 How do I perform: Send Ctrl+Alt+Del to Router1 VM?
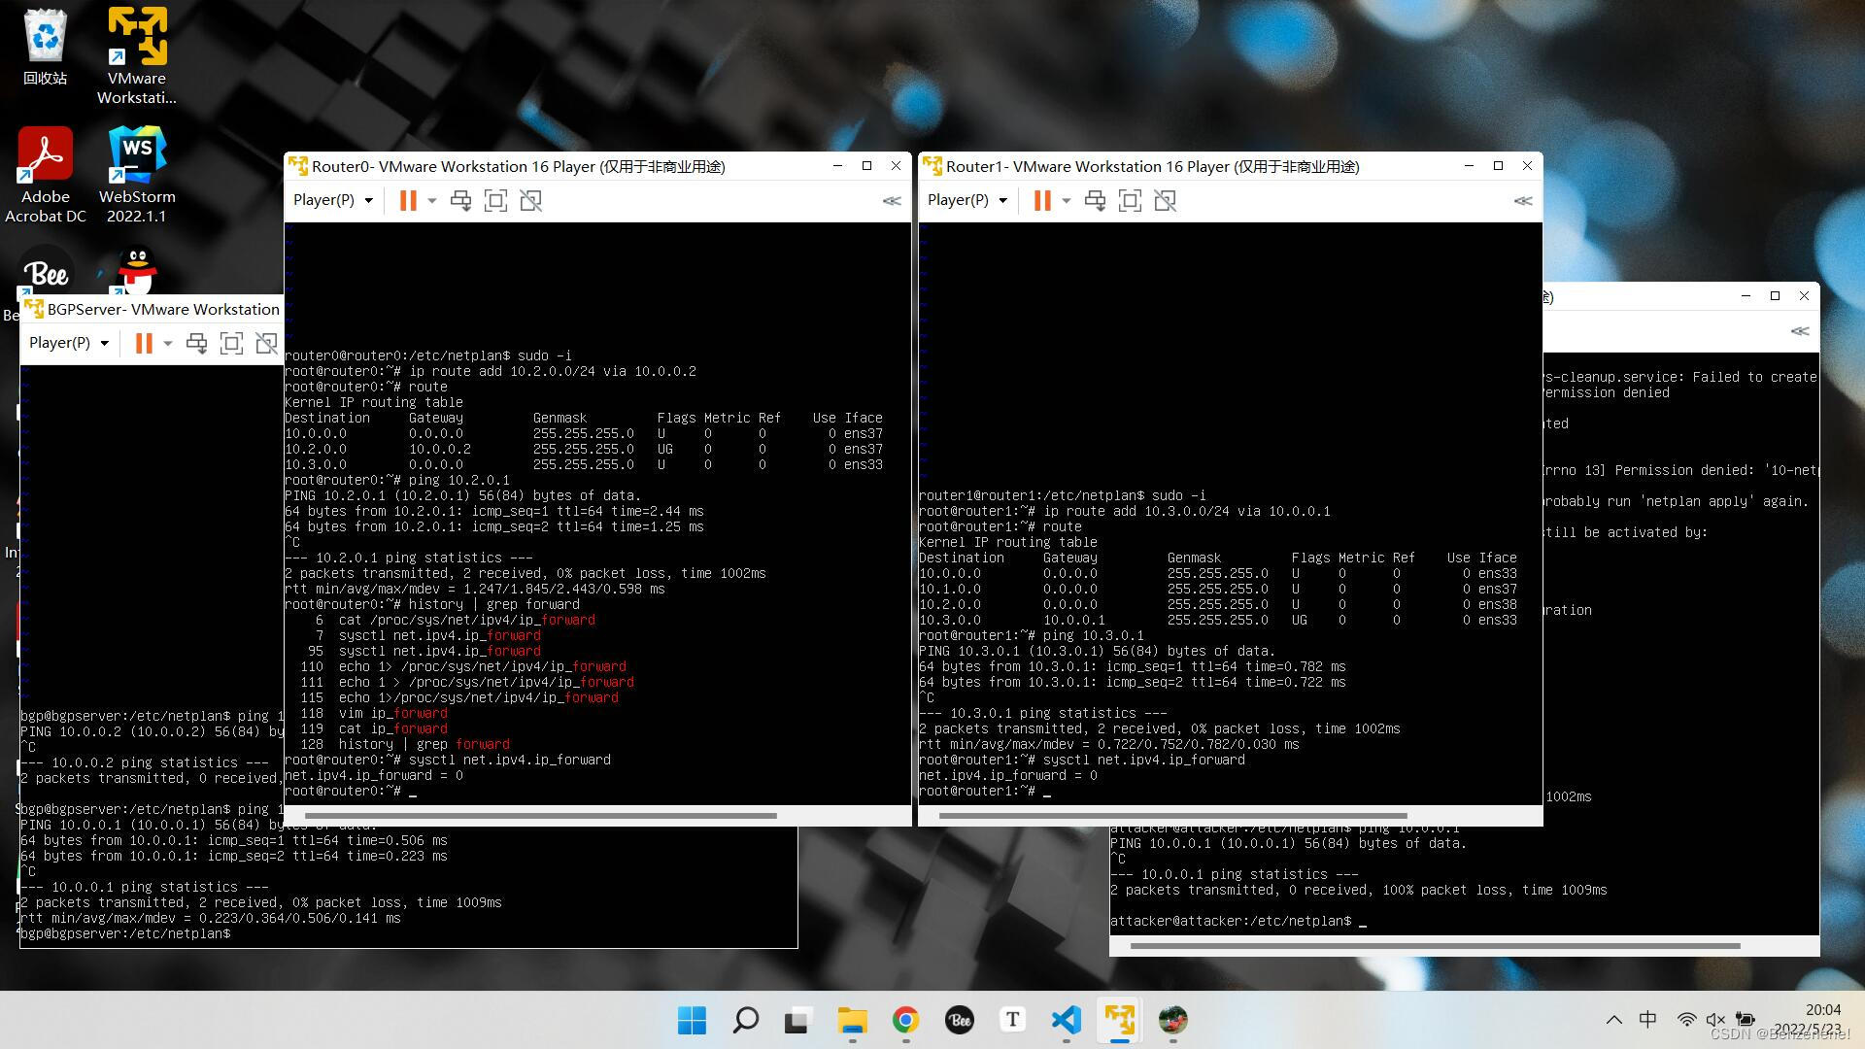click(x=1095, y=200)
